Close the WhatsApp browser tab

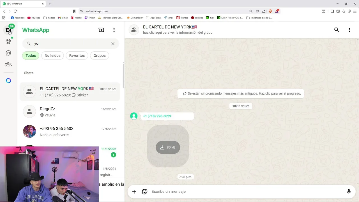(x=43, y=4)
